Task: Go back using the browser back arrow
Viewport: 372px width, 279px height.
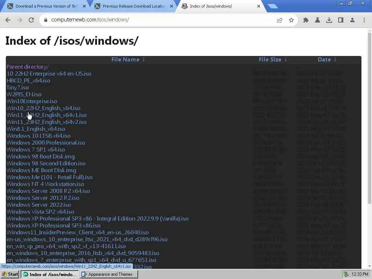Action: click(8, 20)
